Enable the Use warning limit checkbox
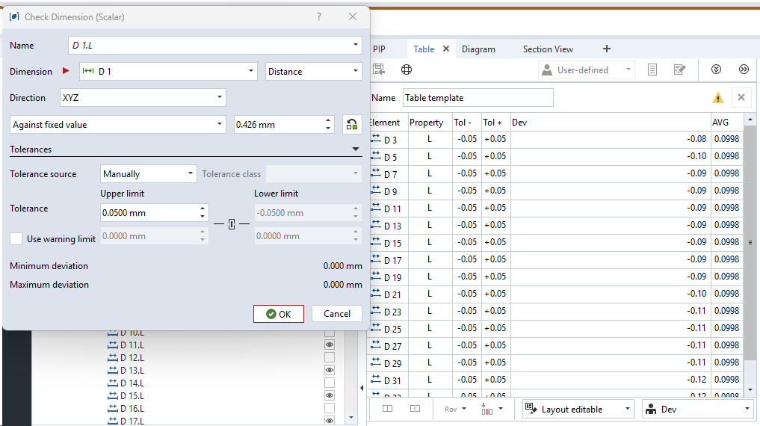760x426 pixels. 16,239
